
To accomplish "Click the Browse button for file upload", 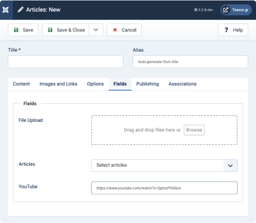I will [194, 130].
